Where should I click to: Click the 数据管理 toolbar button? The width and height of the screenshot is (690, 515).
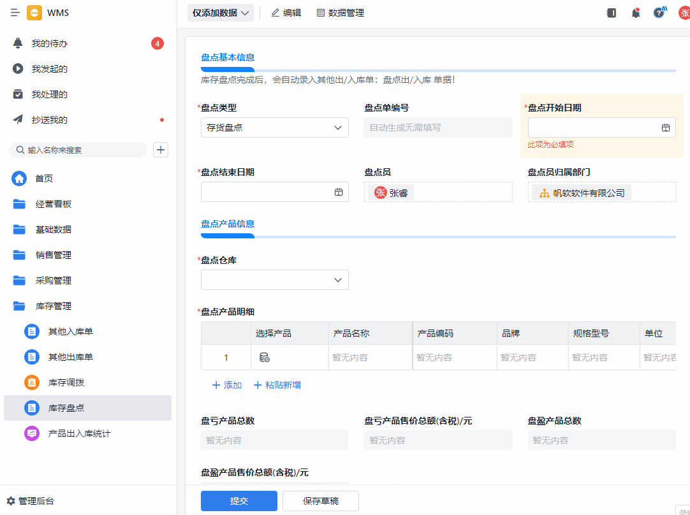[341, 13]
